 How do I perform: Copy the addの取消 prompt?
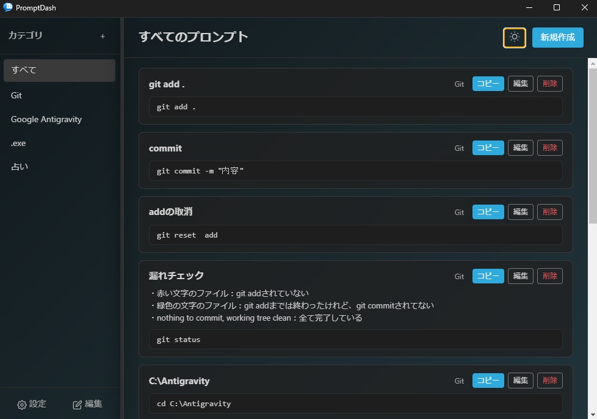(488, 212)
